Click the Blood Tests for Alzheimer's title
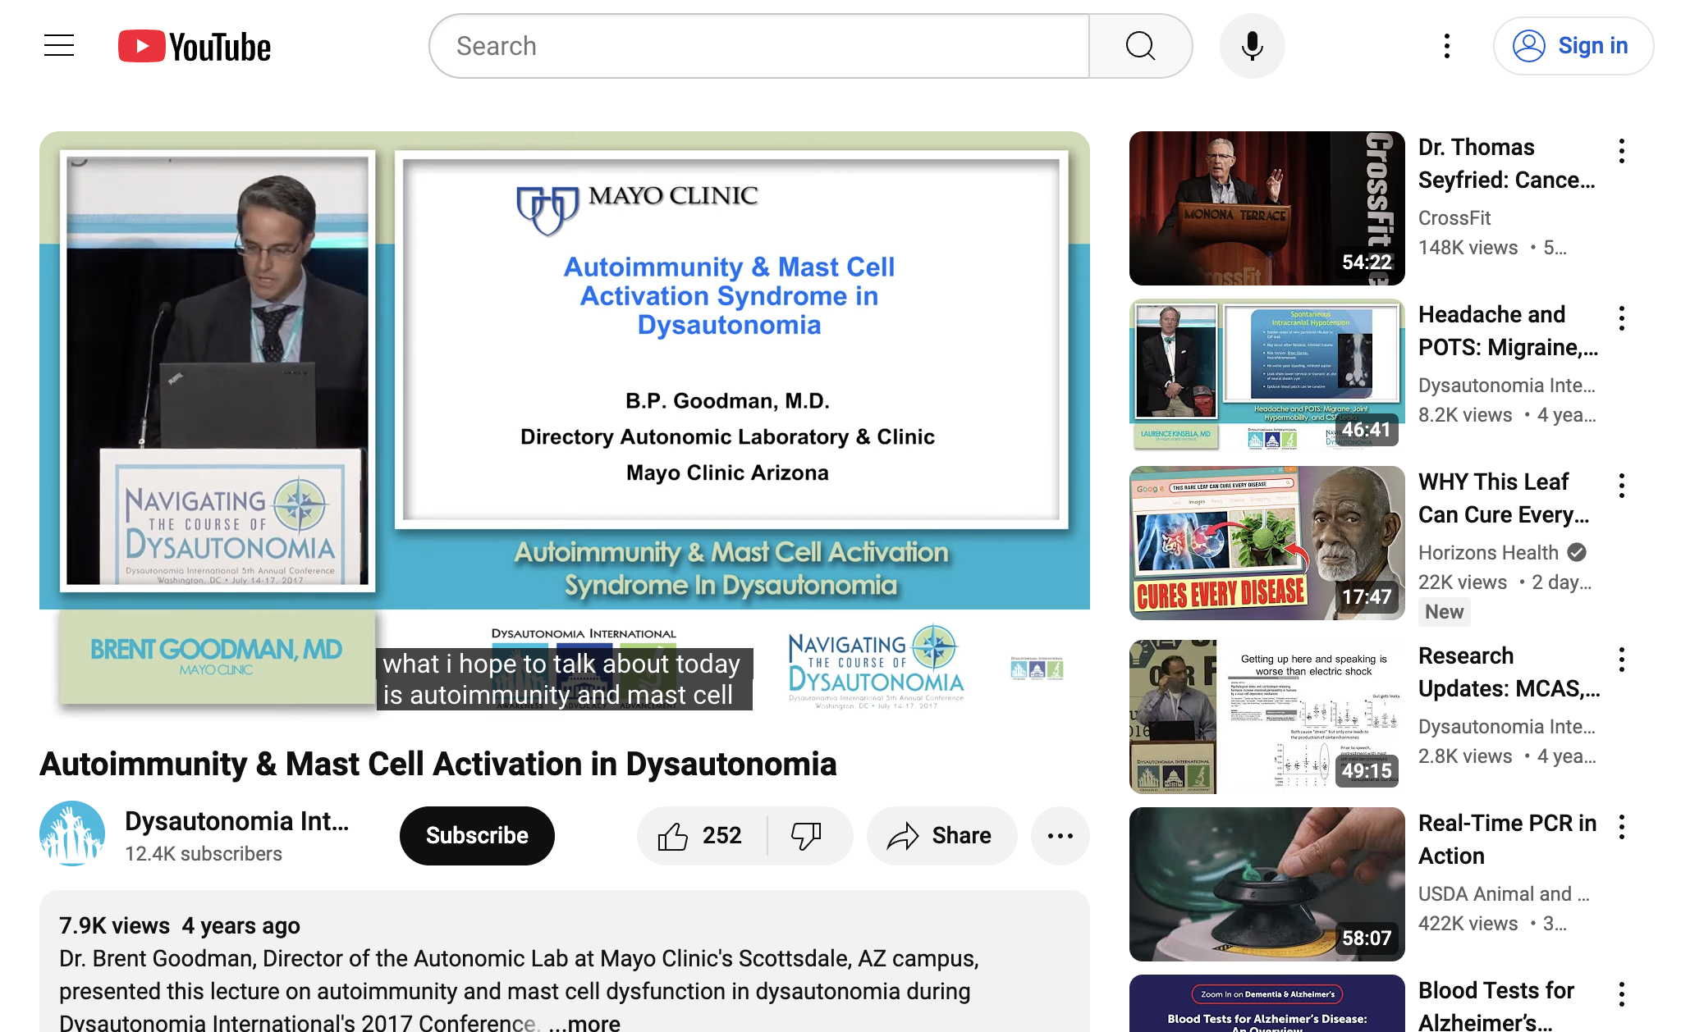Screen dimensions: 1681x1032 click(1496, 1005)
